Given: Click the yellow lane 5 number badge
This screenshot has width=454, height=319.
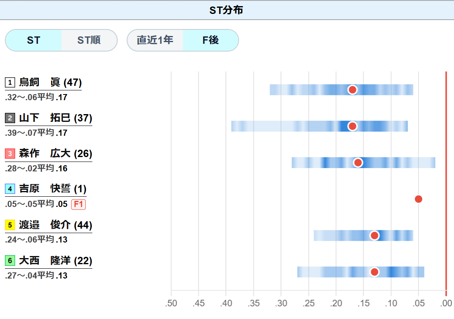Looking at the screenshot, I should [x=10, y=225].
